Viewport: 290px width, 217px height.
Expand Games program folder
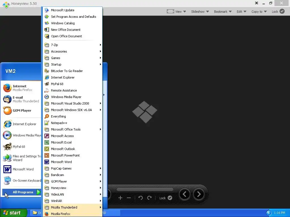pyautogui.click(x=72, y=58)
